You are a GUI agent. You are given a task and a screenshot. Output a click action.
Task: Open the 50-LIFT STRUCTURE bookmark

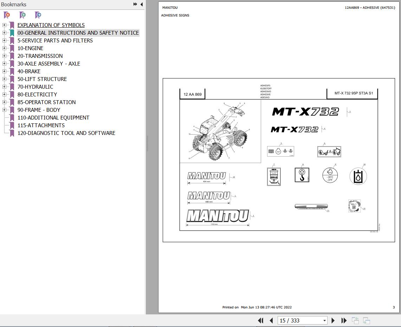pyautogui.click(x=42, y=79)
